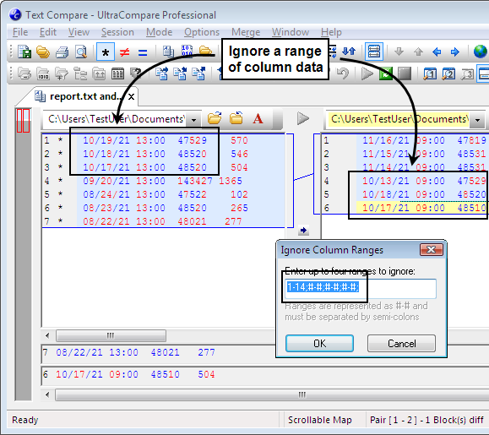Click the folder filter funnel icon
This screenshot has width=489, height=435.
pos(62,73)
